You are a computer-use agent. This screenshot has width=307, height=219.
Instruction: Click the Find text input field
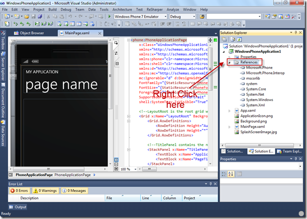coord(232,16)
